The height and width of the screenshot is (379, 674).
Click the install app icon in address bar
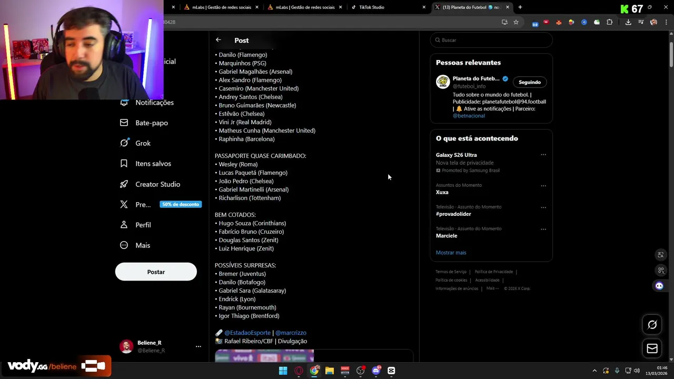(x=504, y=22)
